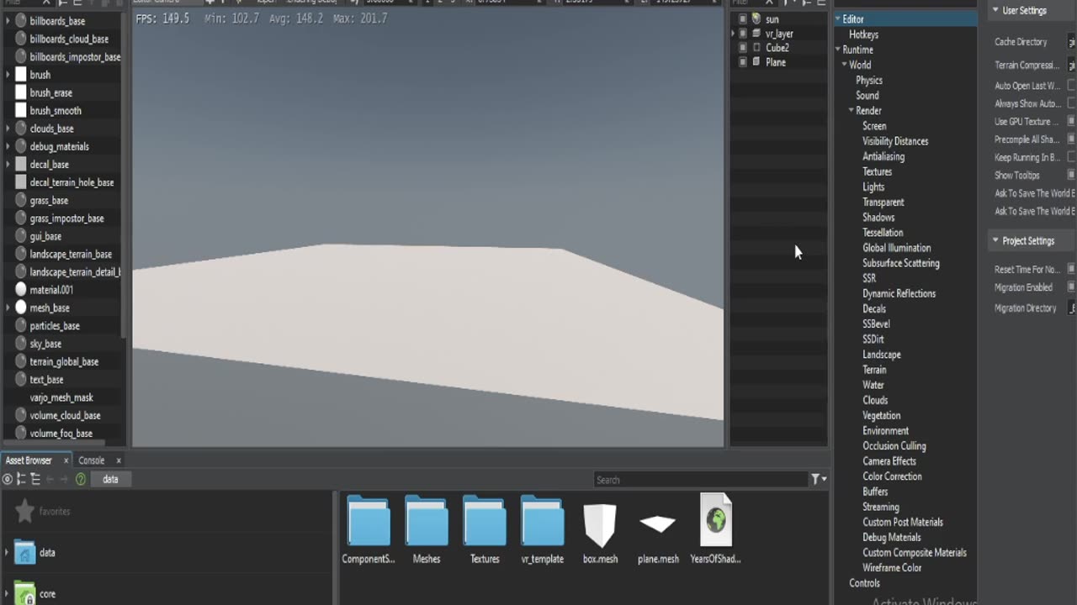This screenshot has height=605, width=1077.
Task: Toggle Precompile All Sha... checkbox
Action: coord(1071,139)
